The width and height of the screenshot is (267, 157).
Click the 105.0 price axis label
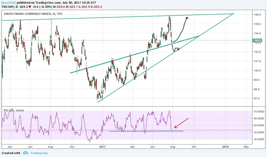click(x=257, y=24)
